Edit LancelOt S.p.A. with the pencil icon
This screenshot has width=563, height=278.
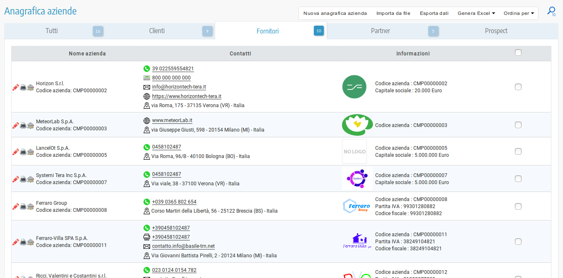pyautogui.click(x=16, y=152)
